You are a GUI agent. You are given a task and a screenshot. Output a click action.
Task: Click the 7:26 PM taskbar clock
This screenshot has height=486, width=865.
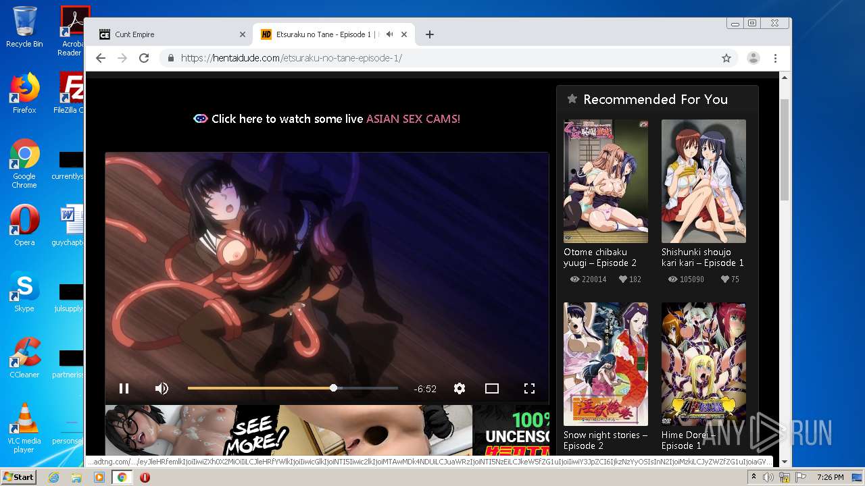[830, 477]
